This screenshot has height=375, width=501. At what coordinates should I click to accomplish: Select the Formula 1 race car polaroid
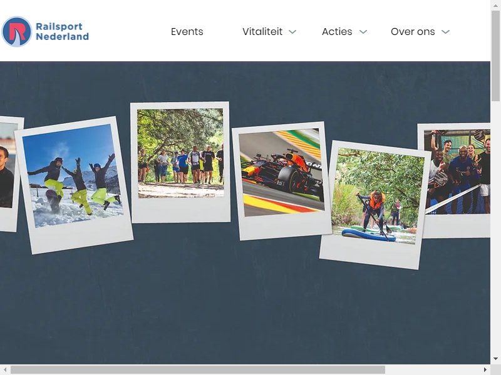point(281,181)
